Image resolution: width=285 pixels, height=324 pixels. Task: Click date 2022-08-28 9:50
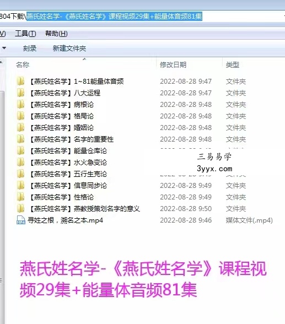(x=186, y=208)
